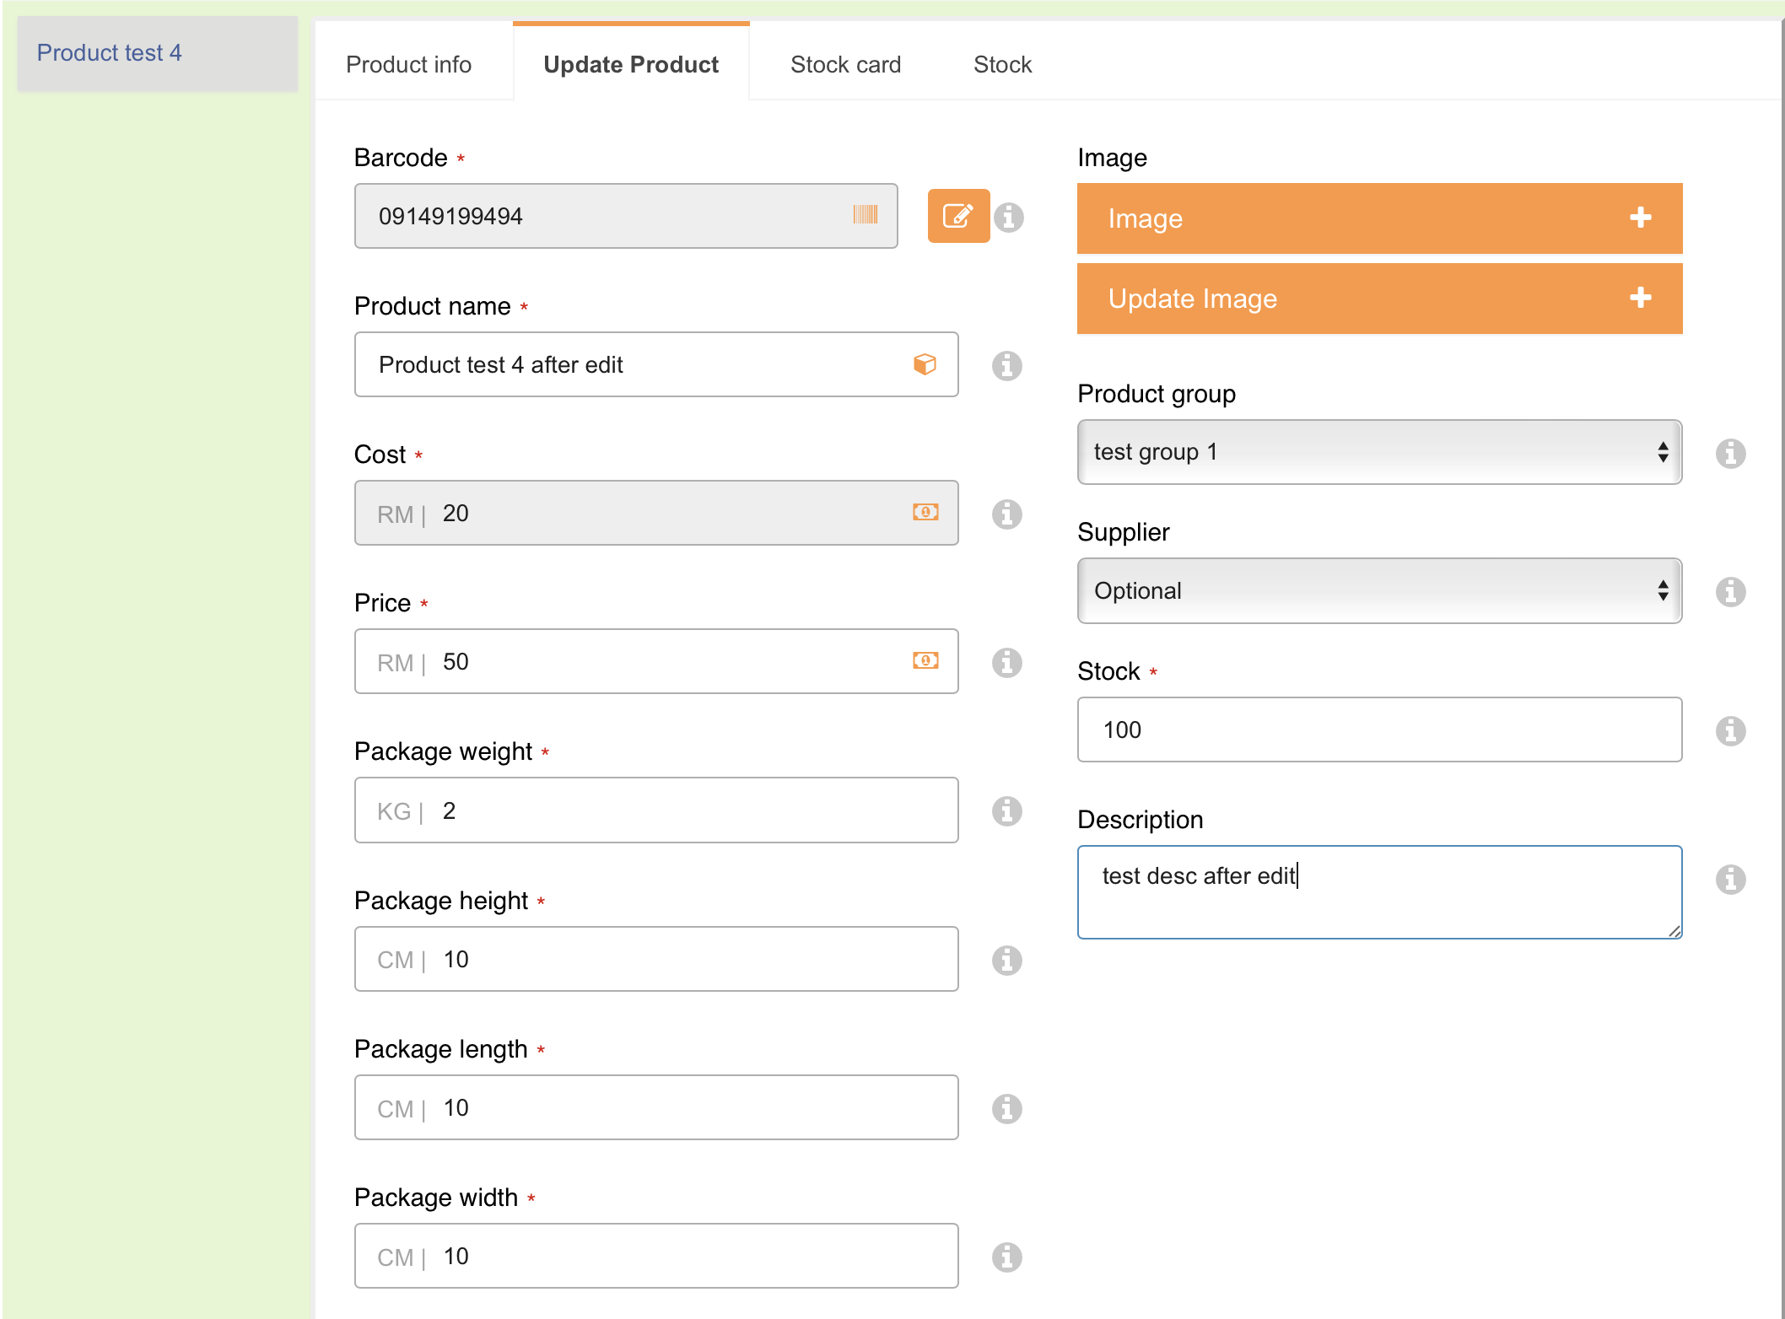Click the orange edit barcode button
The image size is (1785, 1319).
pyautogui.click(x=957, y=216)
